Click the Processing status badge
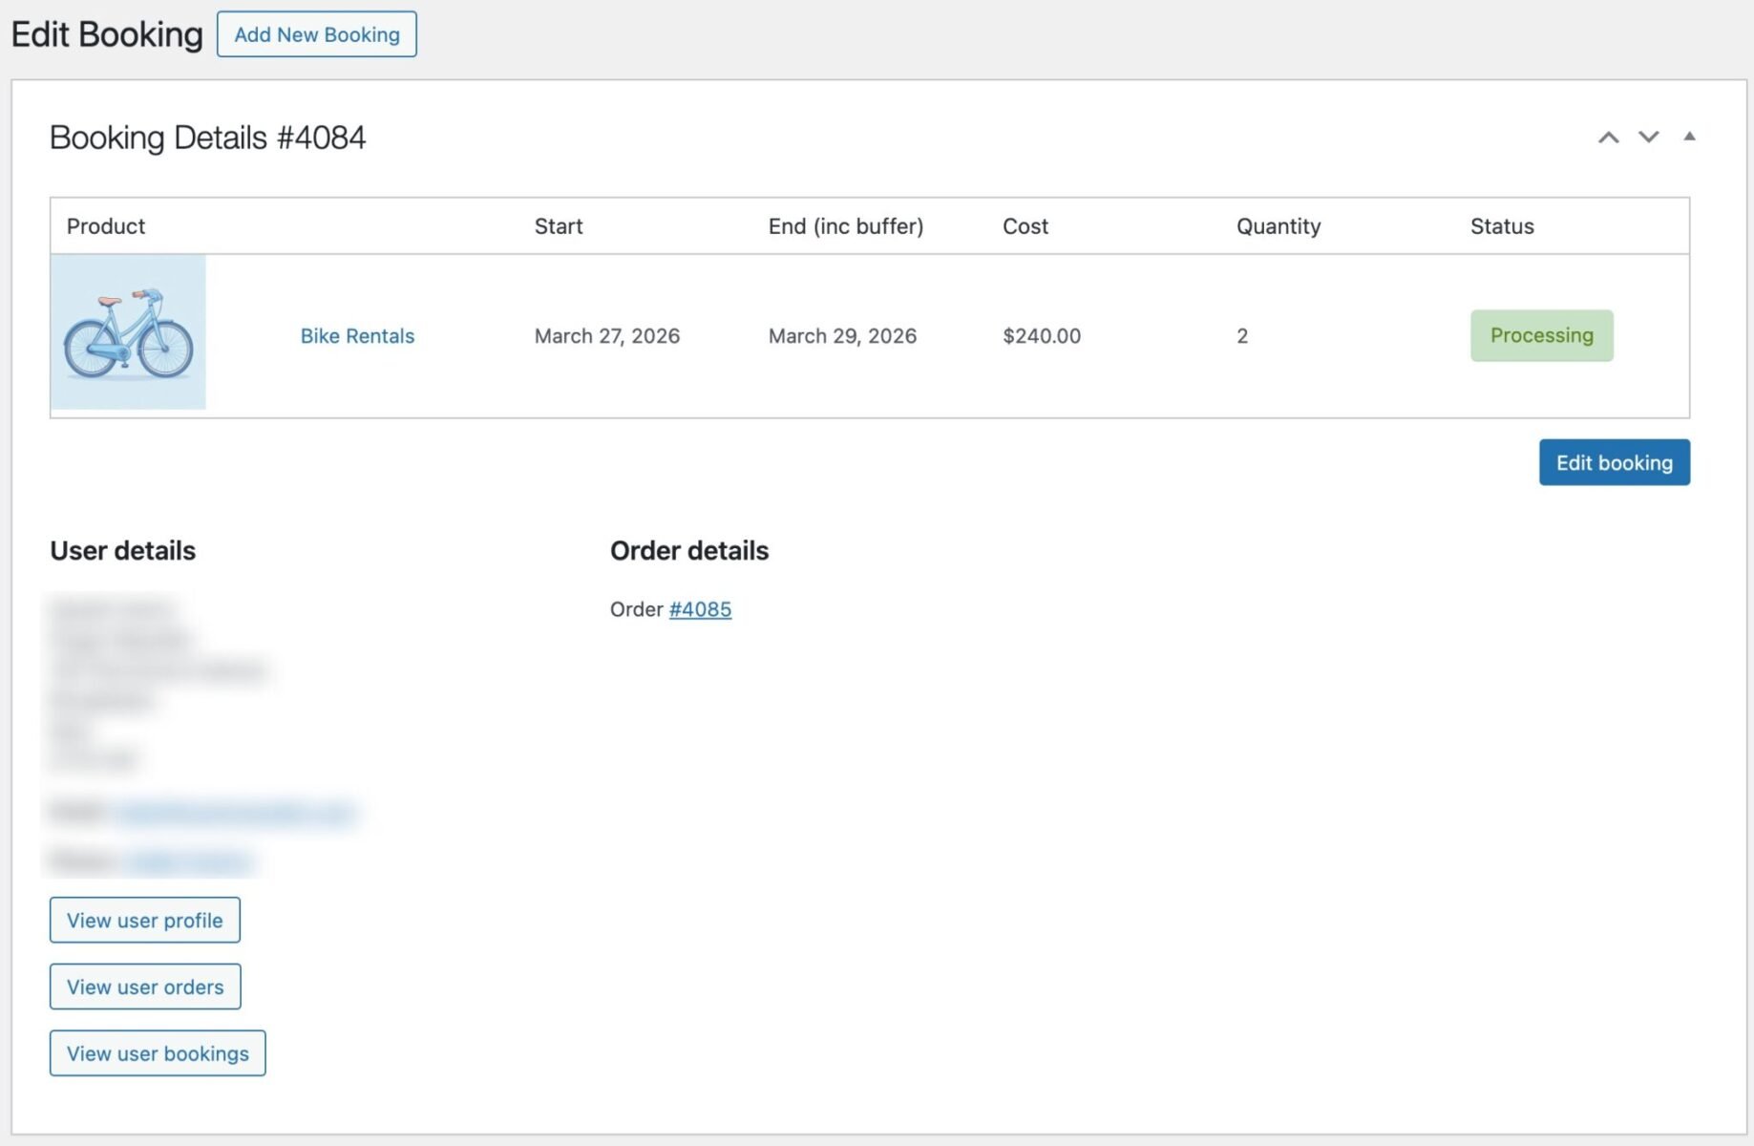 (1541, 335)
